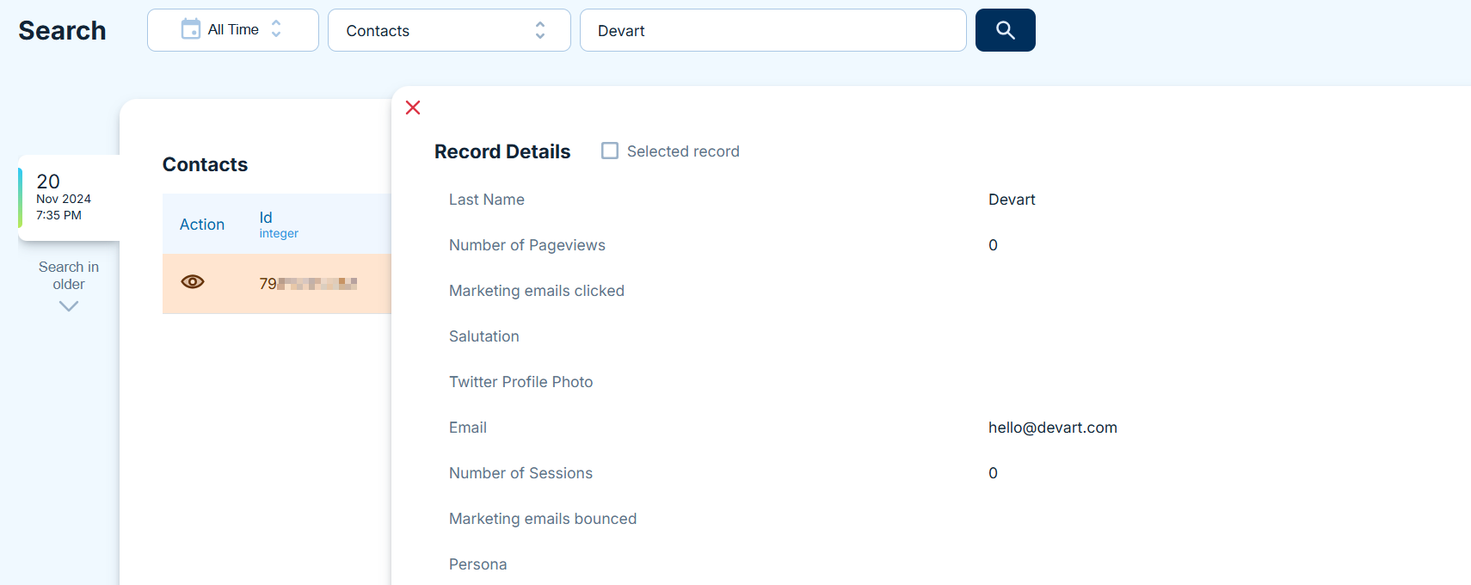Viewport: 1471px width, 585px height.
Task: Click the Action column header
Action: coord(202,225)
